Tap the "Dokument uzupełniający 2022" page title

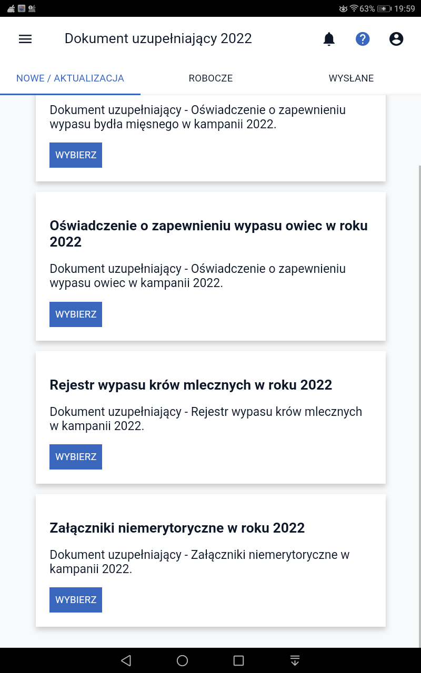click(158, 38)
